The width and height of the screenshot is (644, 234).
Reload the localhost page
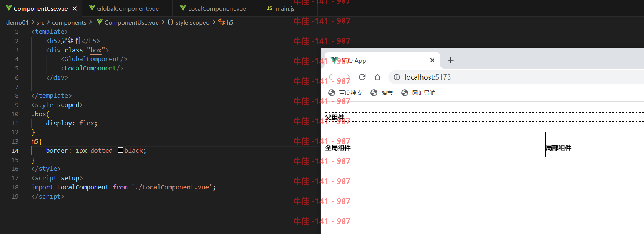362,77
